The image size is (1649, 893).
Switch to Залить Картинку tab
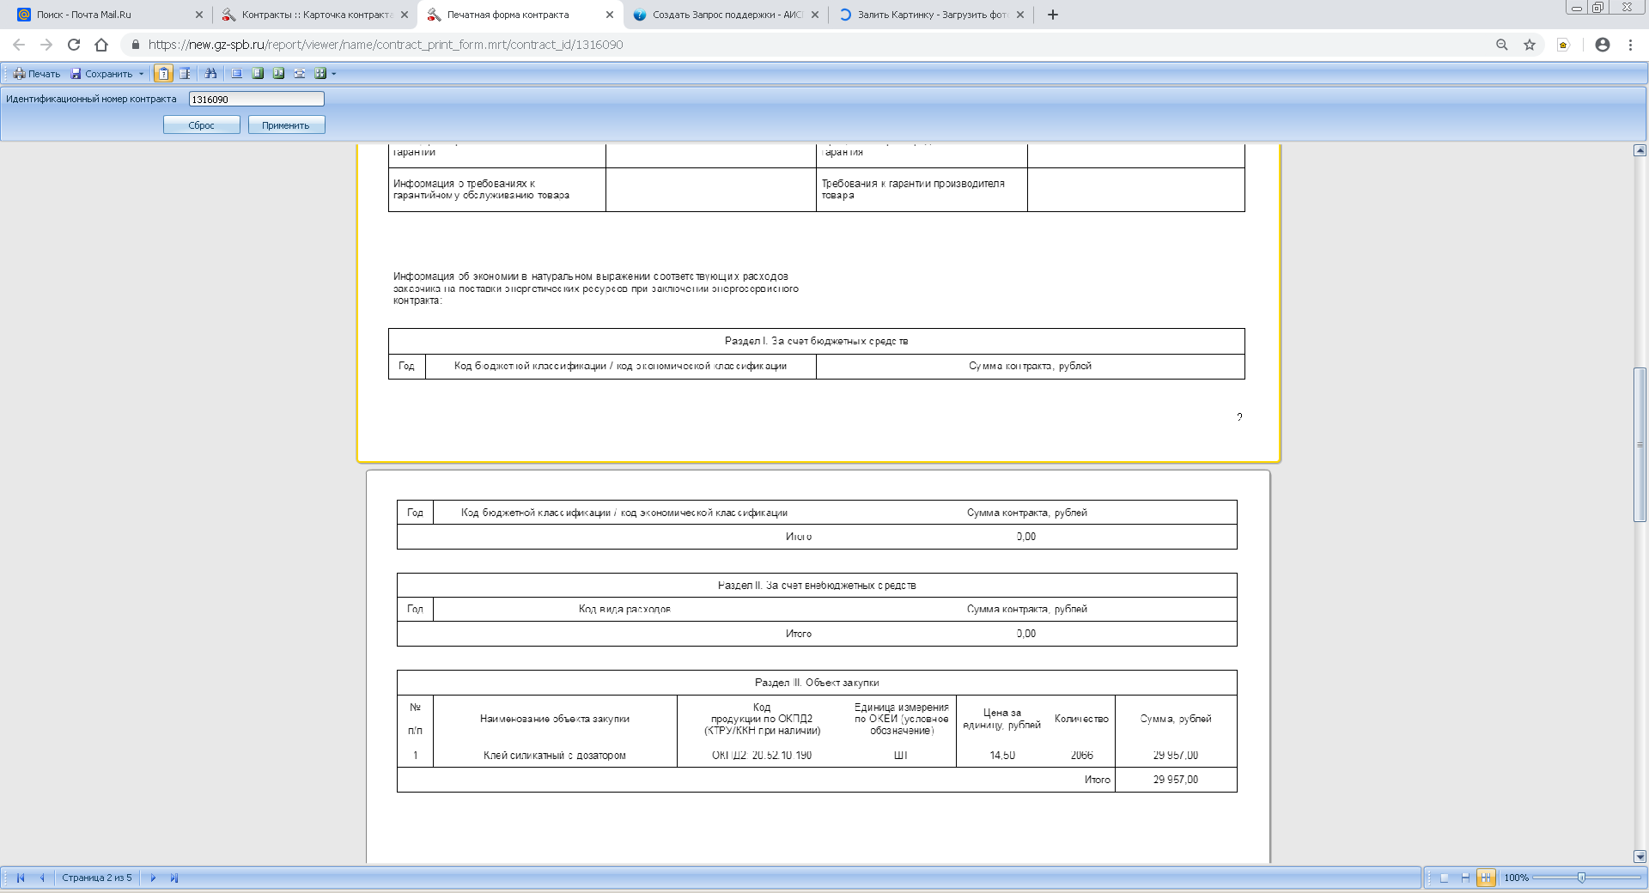tap(931, 15)
